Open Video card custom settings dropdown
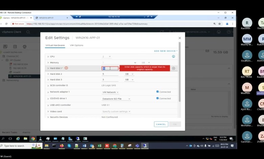 (116, 111)
